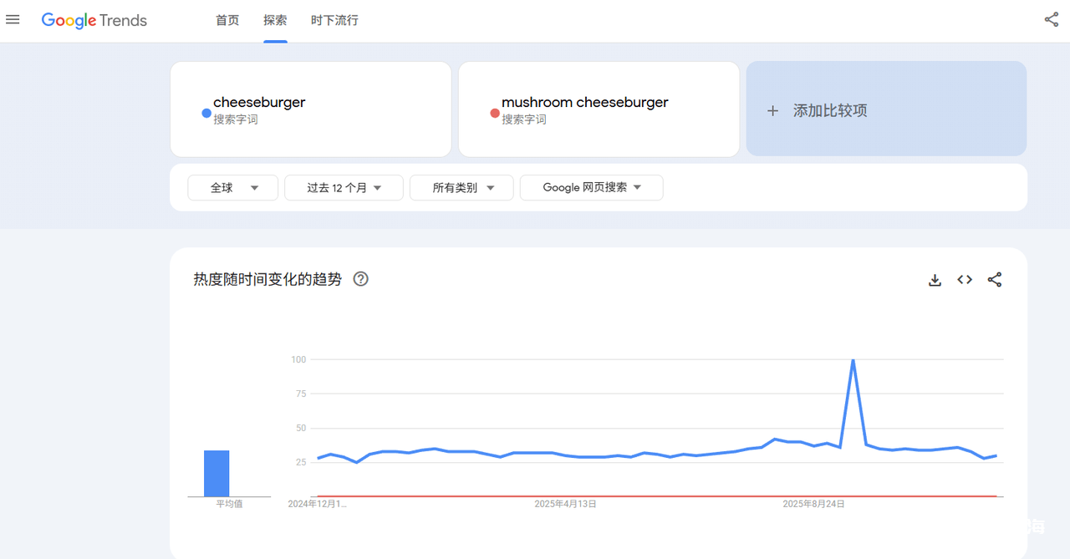Click the help icon next to the chart title

[360, 279]
